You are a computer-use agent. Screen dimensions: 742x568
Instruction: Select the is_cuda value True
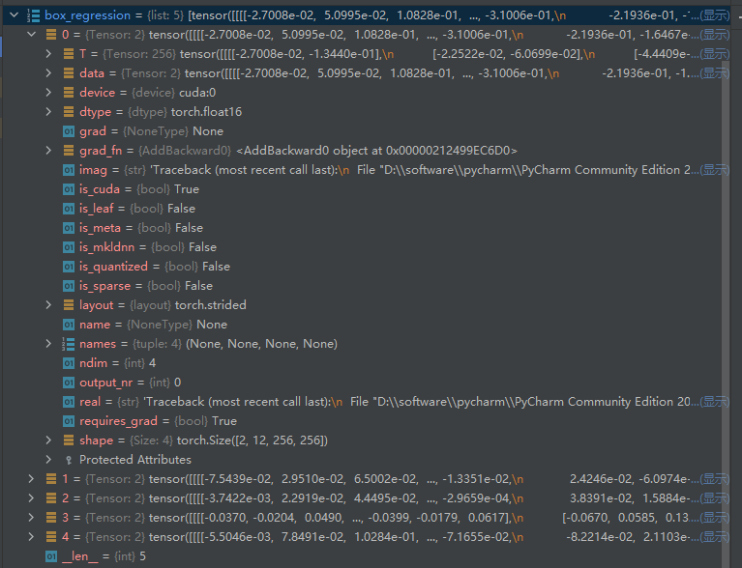pyautogui.click(x=187, y=189)
